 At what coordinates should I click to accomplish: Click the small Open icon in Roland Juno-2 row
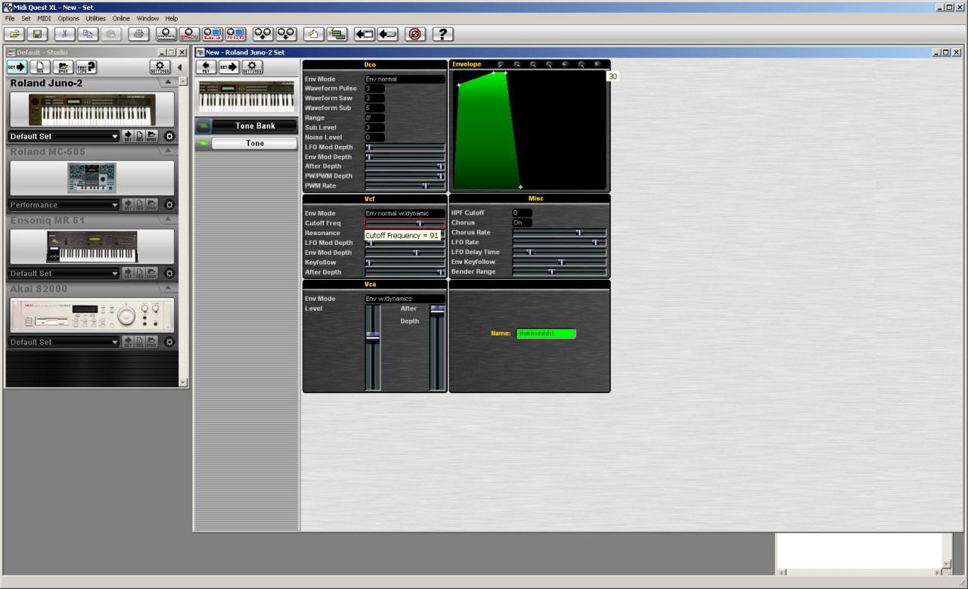coord(152,137)
